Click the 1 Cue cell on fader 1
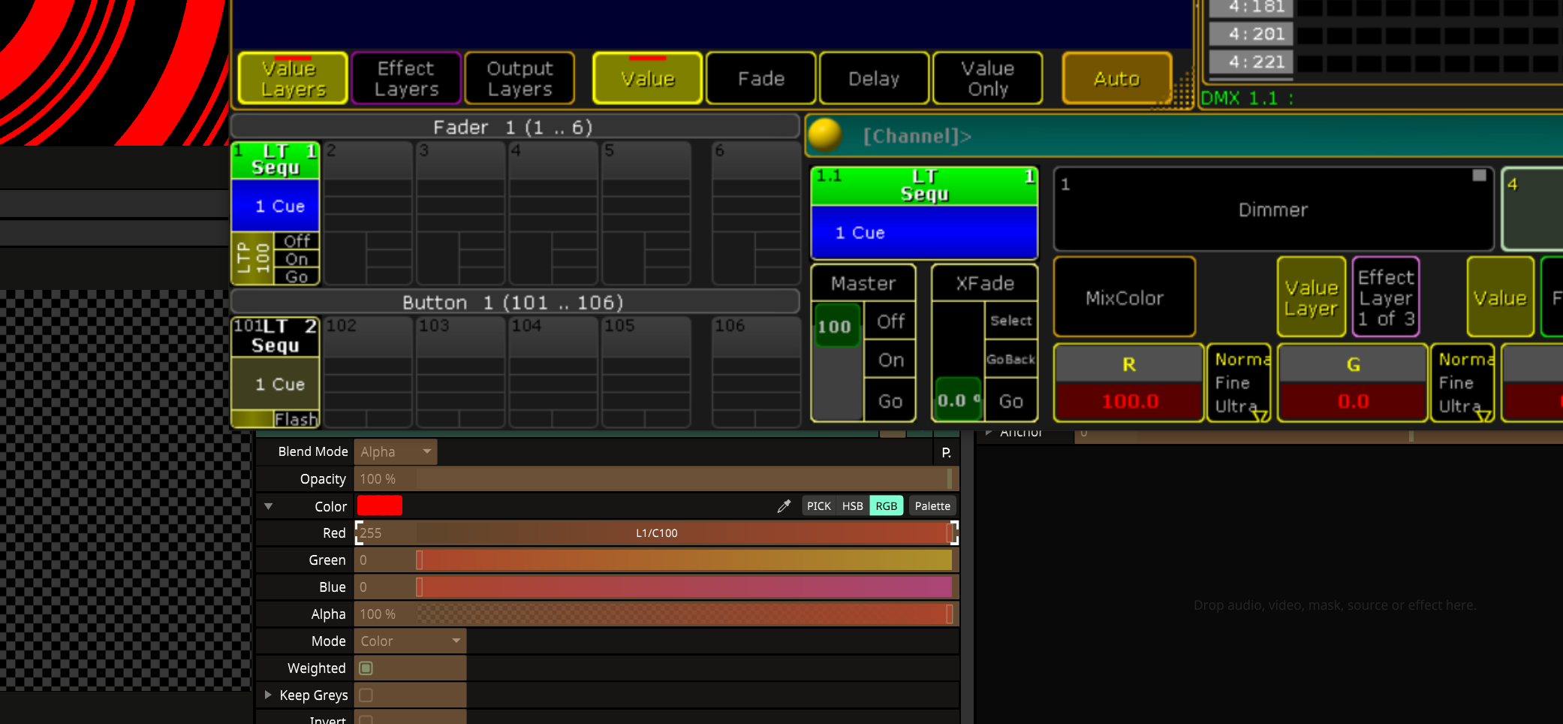This screenshot has width=1563, height=724. click(x=276, y=206)
